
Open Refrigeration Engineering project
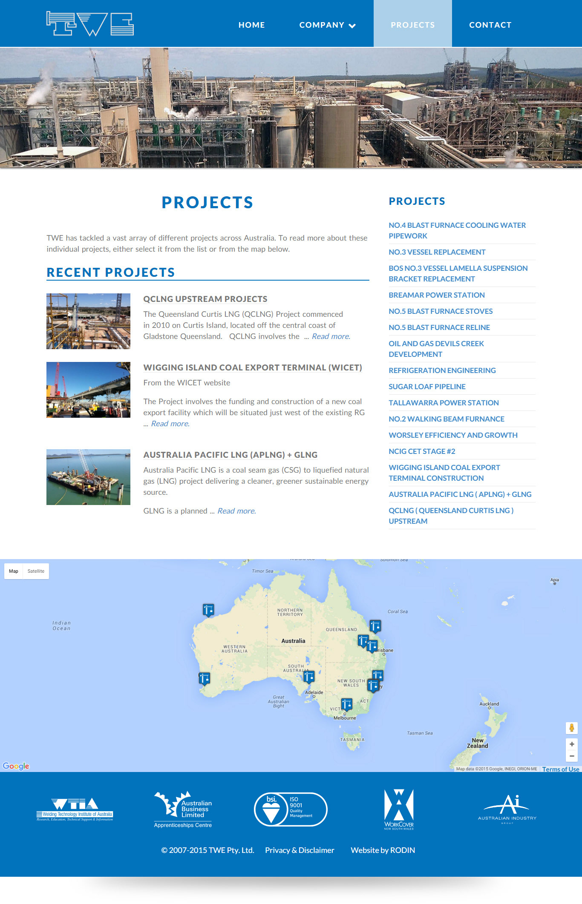point(442,370)
